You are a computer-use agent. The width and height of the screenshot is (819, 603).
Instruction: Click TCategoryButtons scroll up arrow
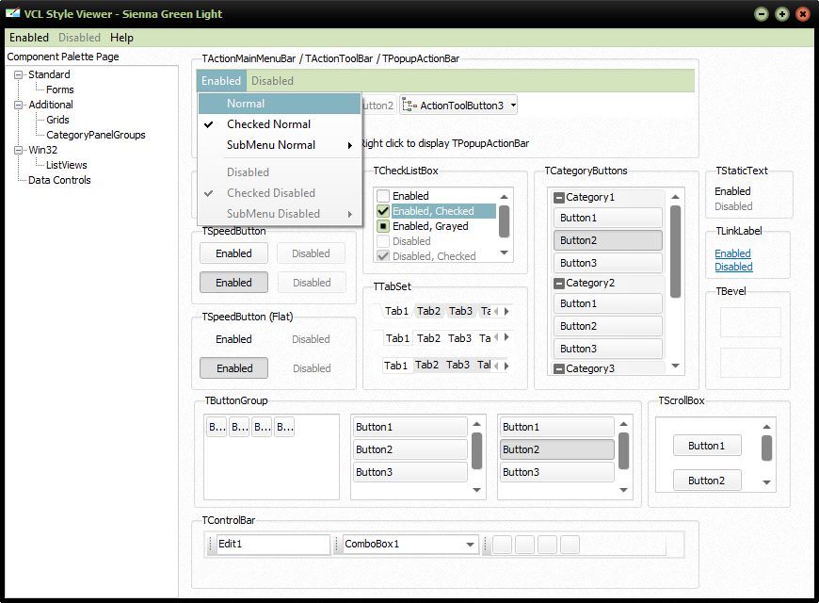675,197
